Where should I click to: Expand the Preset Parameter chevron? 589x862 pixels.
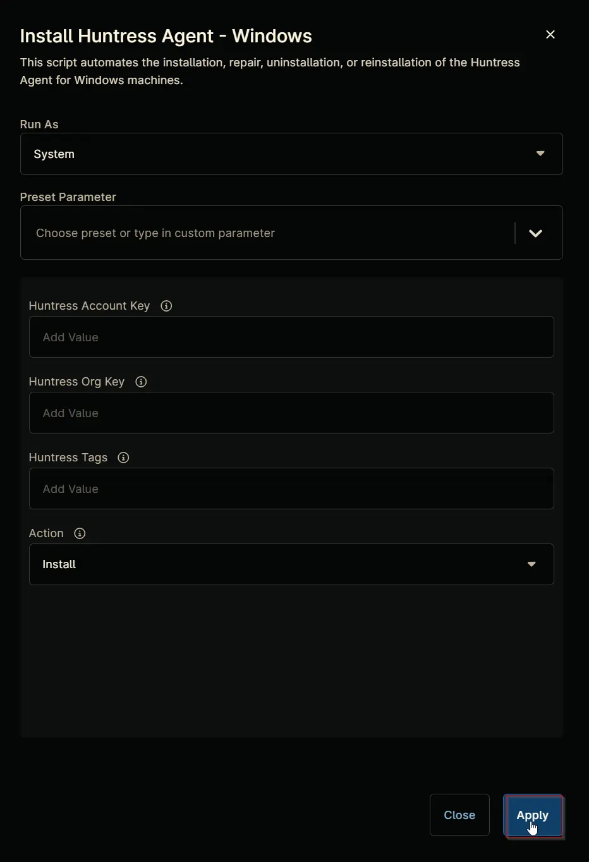(x=535, y=233)
